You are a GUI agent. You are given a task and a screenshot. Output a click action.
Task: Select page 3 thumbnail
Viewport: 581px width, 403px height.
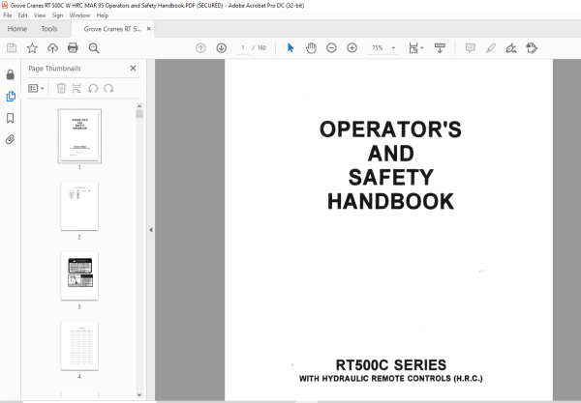(79, 275)
